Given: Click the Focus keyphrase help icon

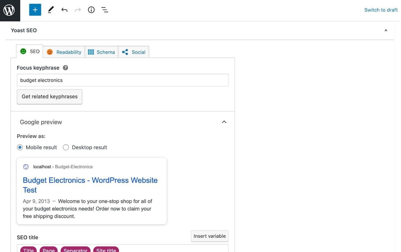Looking at the screenshot, I should point(65,67).
